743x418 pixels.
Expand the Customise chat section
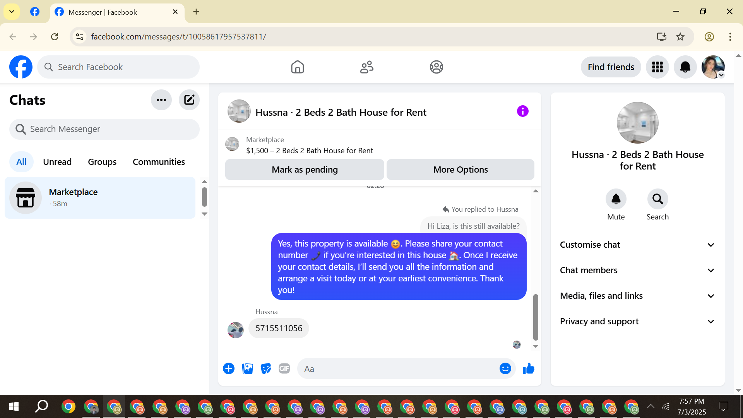[x=637, y=245]
